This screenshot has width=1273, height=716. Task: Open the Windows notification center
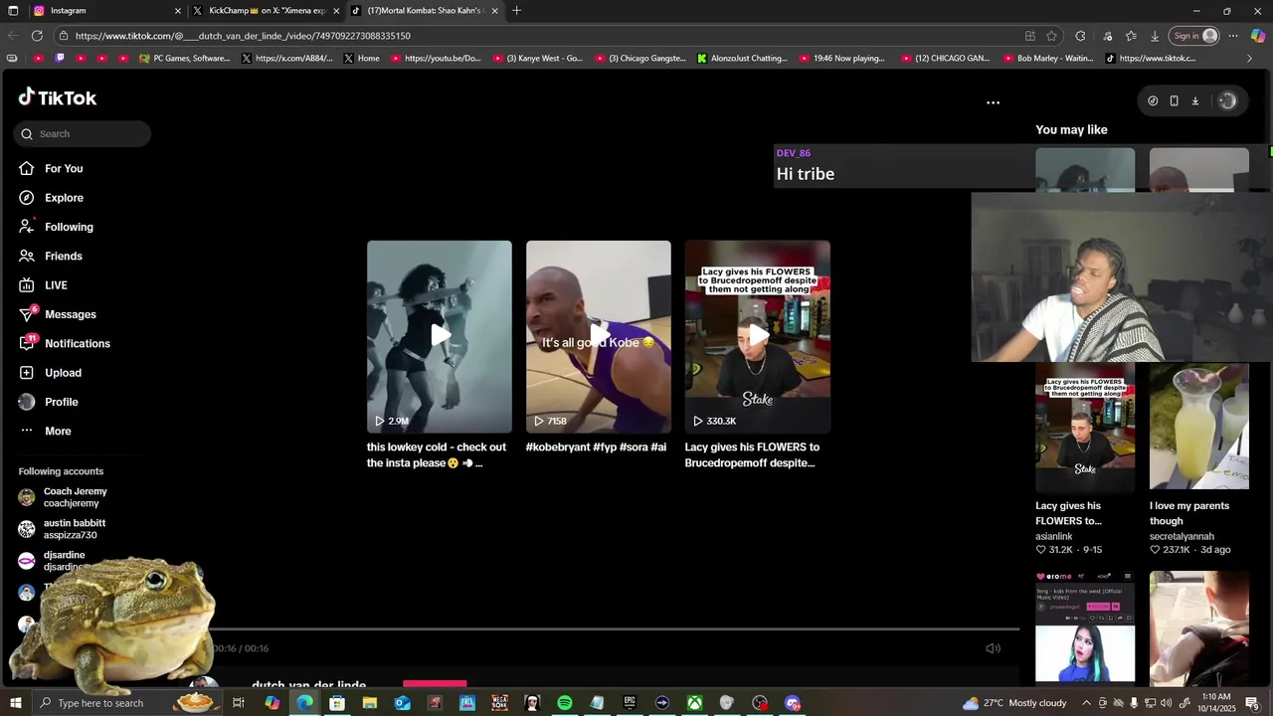point(1253,703)
